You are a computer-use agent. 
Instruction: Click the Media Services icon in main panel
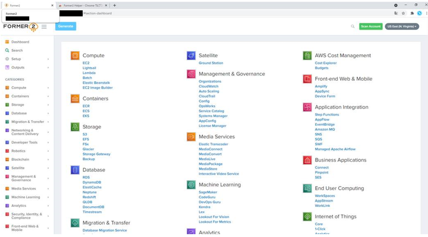tap(191, 137)
